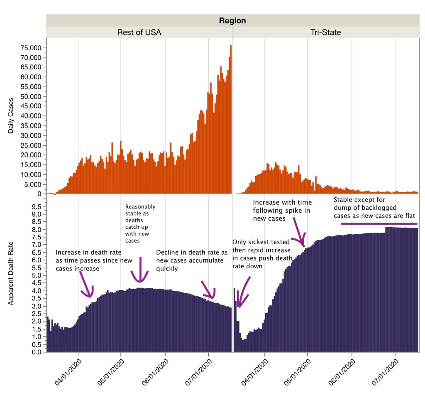The width and height of the screenshot is (425, 405).
Task: Select the "Tri-State" panel header
Action: [326, 32]
